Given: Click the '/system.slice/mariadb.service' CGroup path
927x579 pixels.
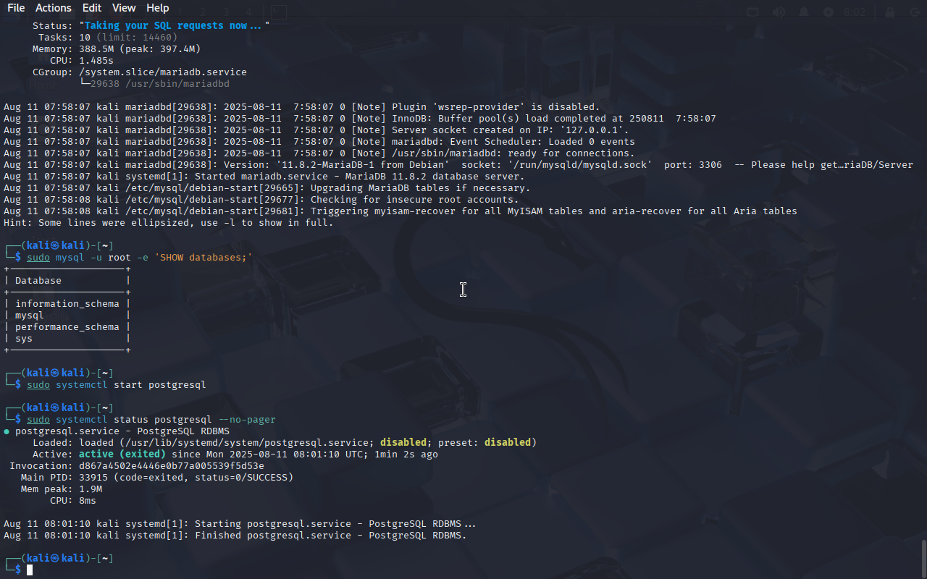Looking at the screenshot, I should pyautogui.click(x=163, y=72).
